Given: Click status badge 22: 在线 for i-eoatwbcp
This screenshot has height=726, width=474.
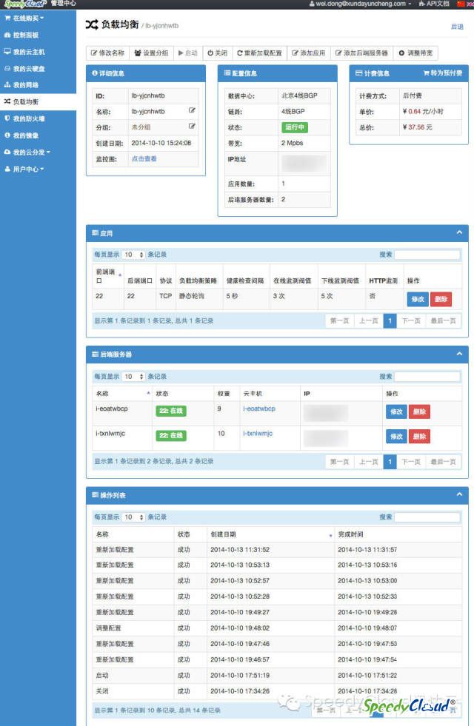Looking at the screenshot, I should pos(171,411).
